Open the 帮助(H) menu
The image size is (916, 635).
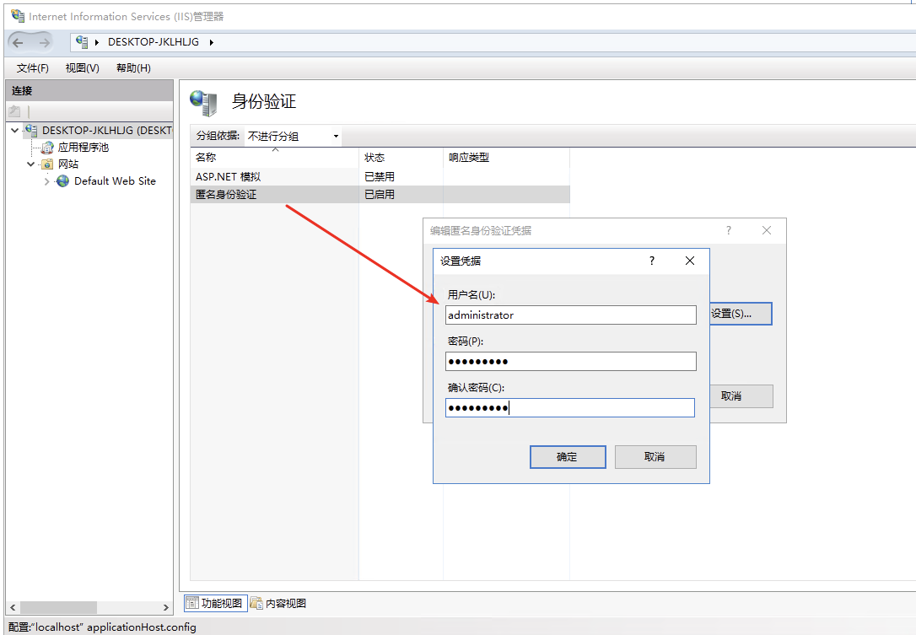pyautogui.click(x=134, y=67)
